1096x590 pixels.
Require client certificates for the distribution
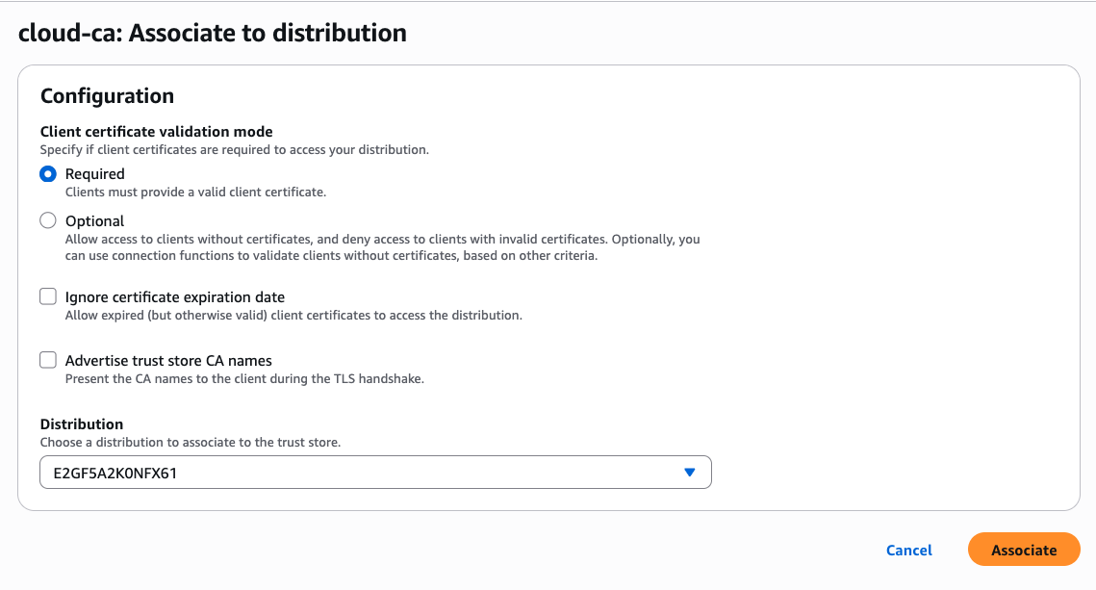point(47,174)
